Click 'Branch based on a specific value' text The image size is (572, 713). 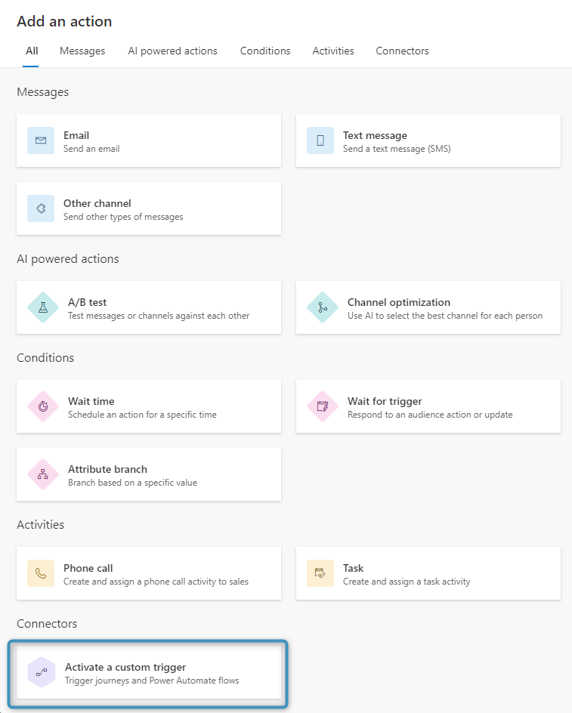point(133,483)
